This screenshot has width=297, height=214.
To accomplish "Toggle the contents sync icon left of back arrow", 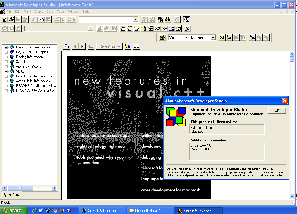I will [67, 46].
